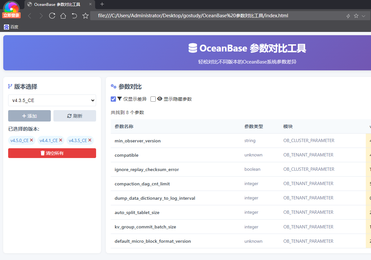
Task: Remove version v4.5.0_CE with red X
Action: tap(32, 140)
